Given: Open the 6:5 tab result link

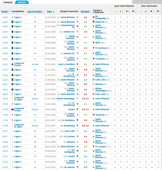Looking at the screenshot, I should pyautogui.click(x=85, y=126).
